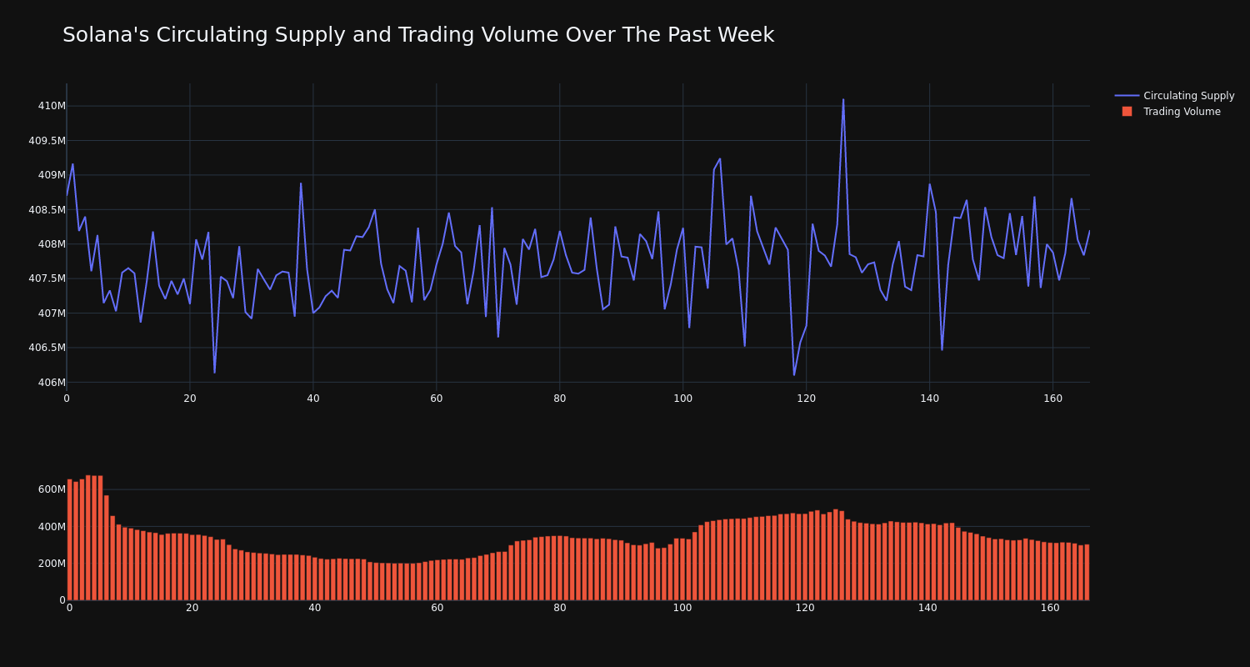
Task: Click the 400M label on volume chart
Action: 52,527
